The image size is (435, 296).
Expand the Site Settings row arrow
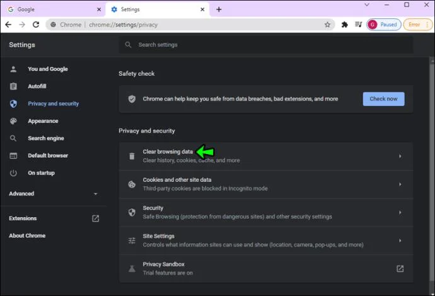click(400, 240)
